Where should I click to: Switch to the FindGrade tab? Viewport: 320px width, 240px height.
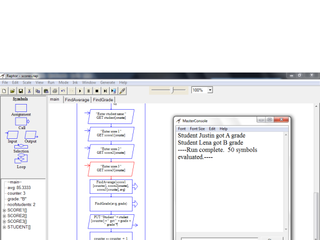click(103, 100)
